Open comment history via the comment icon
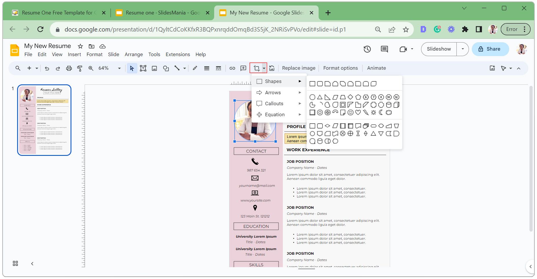 click(x=384, y=49)
